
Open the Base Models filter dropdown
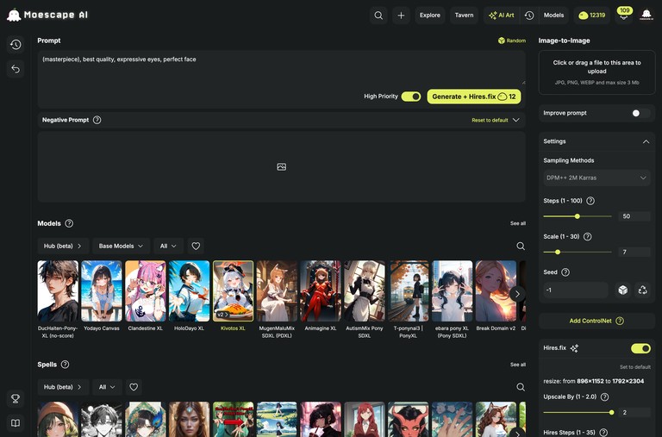pyautogui.click(x=121, y=246)
